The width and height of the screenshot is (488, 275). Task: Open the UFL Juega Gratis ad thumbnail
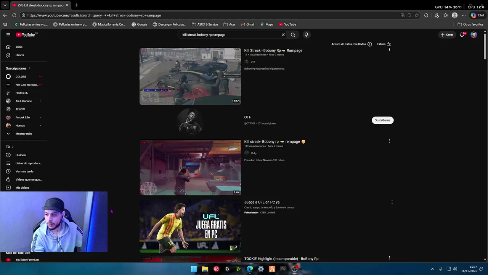click(x=190, y=226)
